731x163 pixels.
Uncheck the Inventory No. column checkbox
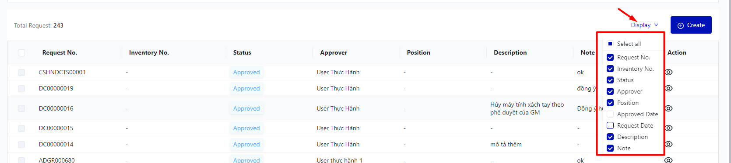[x=610, y=69]
